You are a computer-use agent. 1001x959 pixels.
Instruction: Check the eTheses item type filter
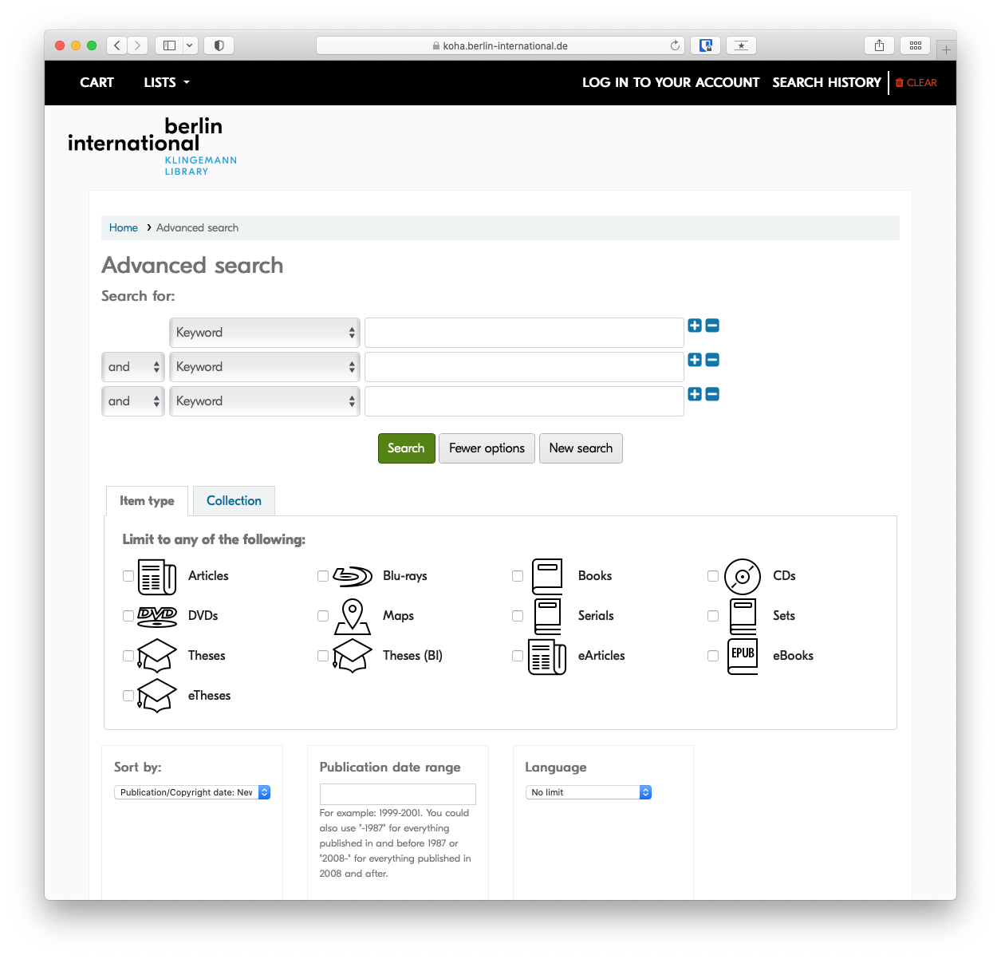[x=128, y=696]
